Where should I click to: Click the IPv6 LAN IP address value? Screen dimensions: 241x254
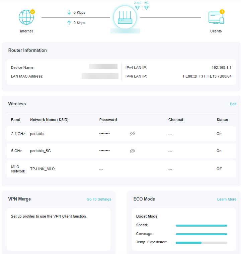207,76
